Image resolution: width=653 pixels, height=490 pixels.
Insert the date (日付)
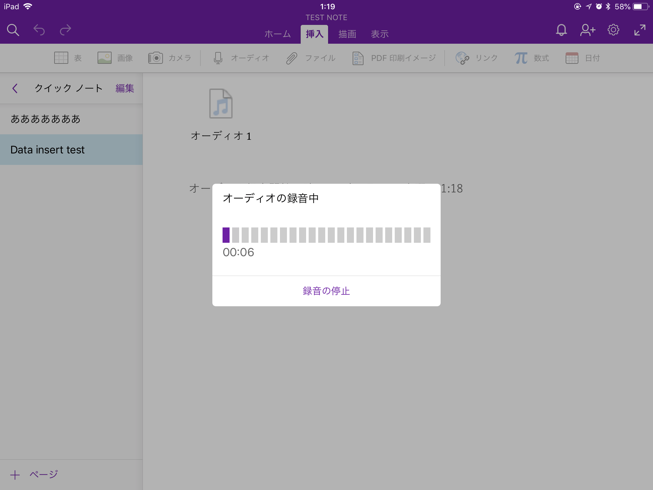coord(583,58)
